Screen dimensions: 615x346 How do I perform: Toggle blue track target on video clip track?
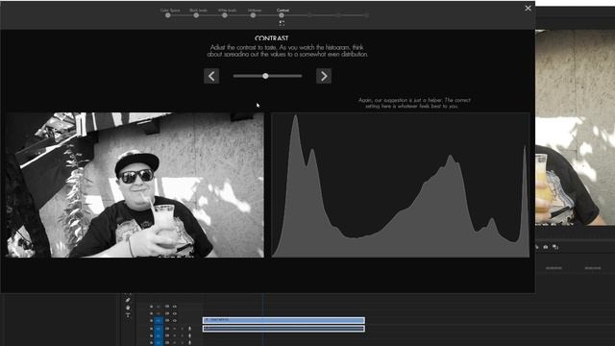pos(158,320)
